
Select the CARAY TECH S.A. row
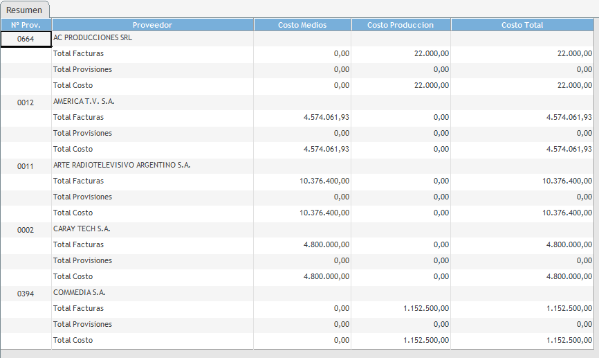(x=82, y=229)
